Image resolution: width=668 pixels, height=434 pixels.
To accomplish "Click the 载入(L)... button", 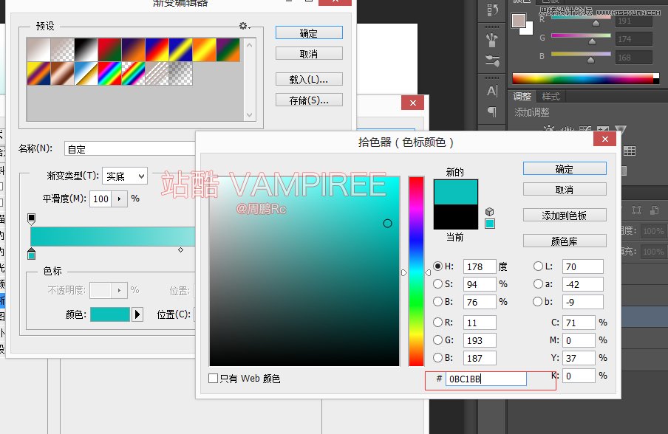I will pos(309,79).
